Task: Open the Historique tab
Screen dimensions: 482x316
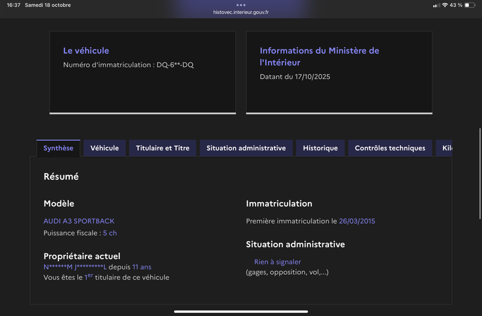Action: tap(320, 148)
